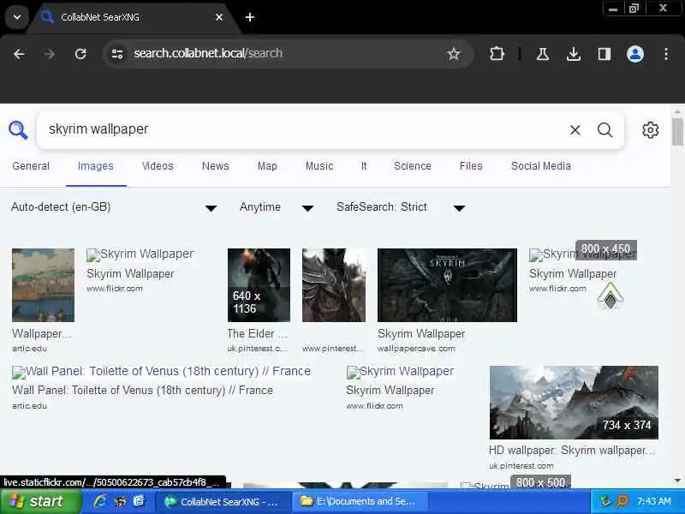This screenshot has height=514, width=685.
Task: Open site information icon in address bar
Action: (x=117, y=54)
